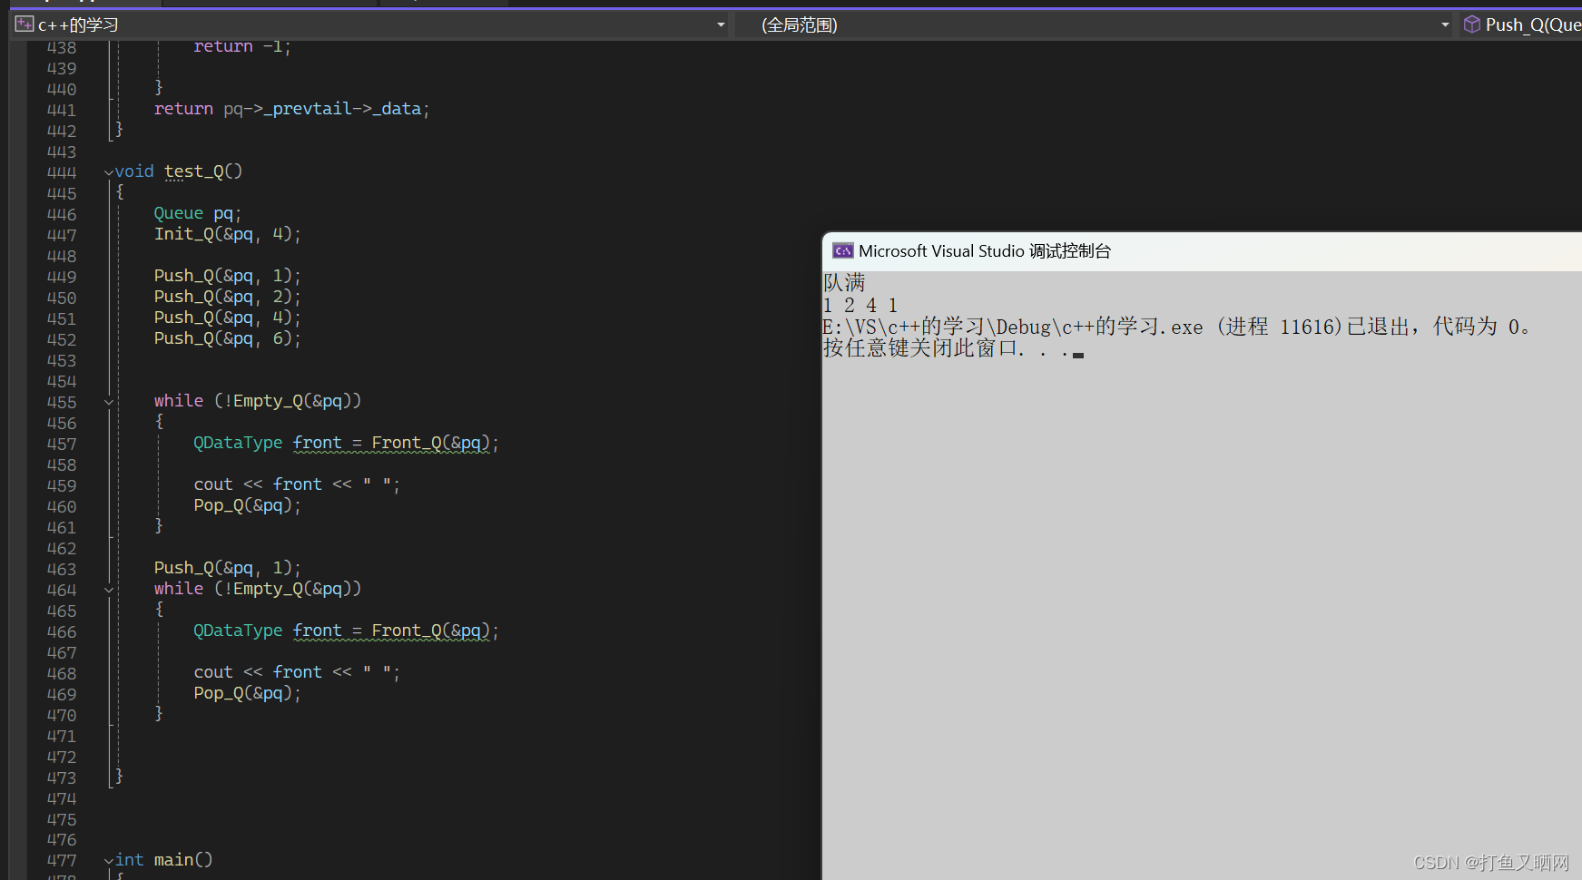Click the "Queue pq;" declaration

pos(198,213)
